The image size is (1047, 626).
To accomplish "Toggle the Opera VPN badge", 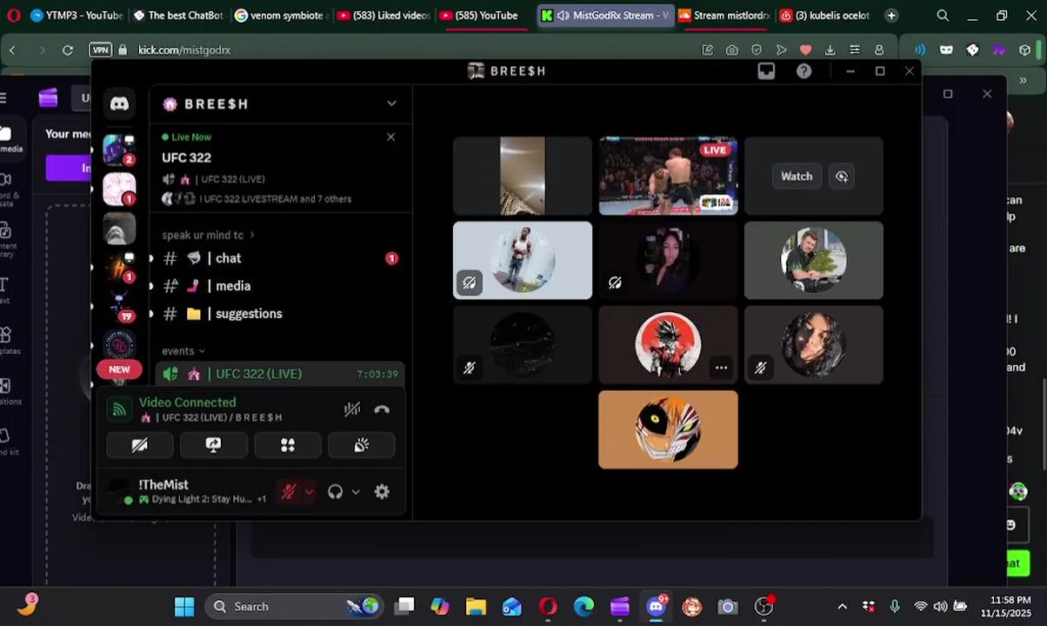I will [101, 50].
